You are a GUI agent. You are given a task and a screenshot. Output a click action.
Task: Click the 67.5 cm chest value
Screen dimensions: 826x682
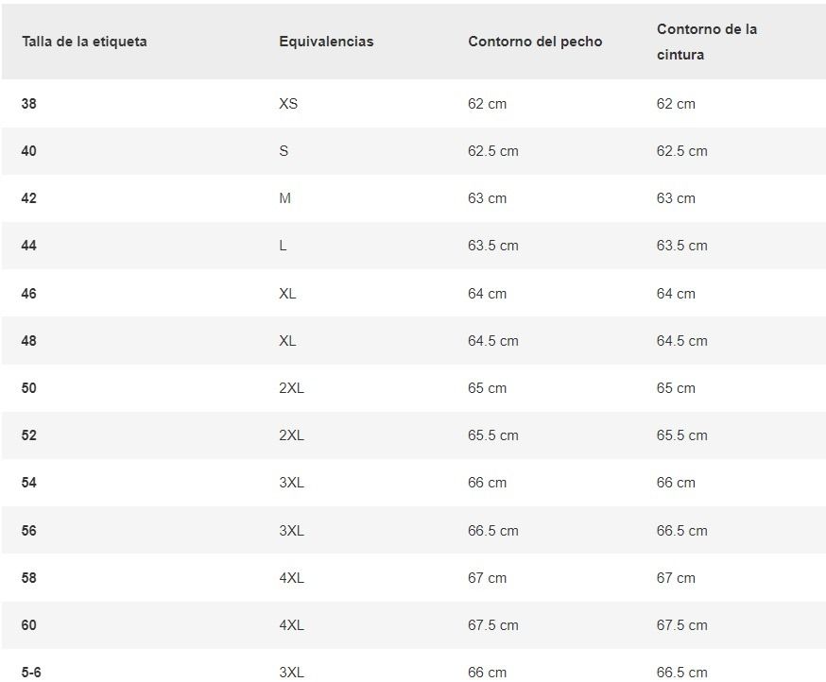point(493,625)
